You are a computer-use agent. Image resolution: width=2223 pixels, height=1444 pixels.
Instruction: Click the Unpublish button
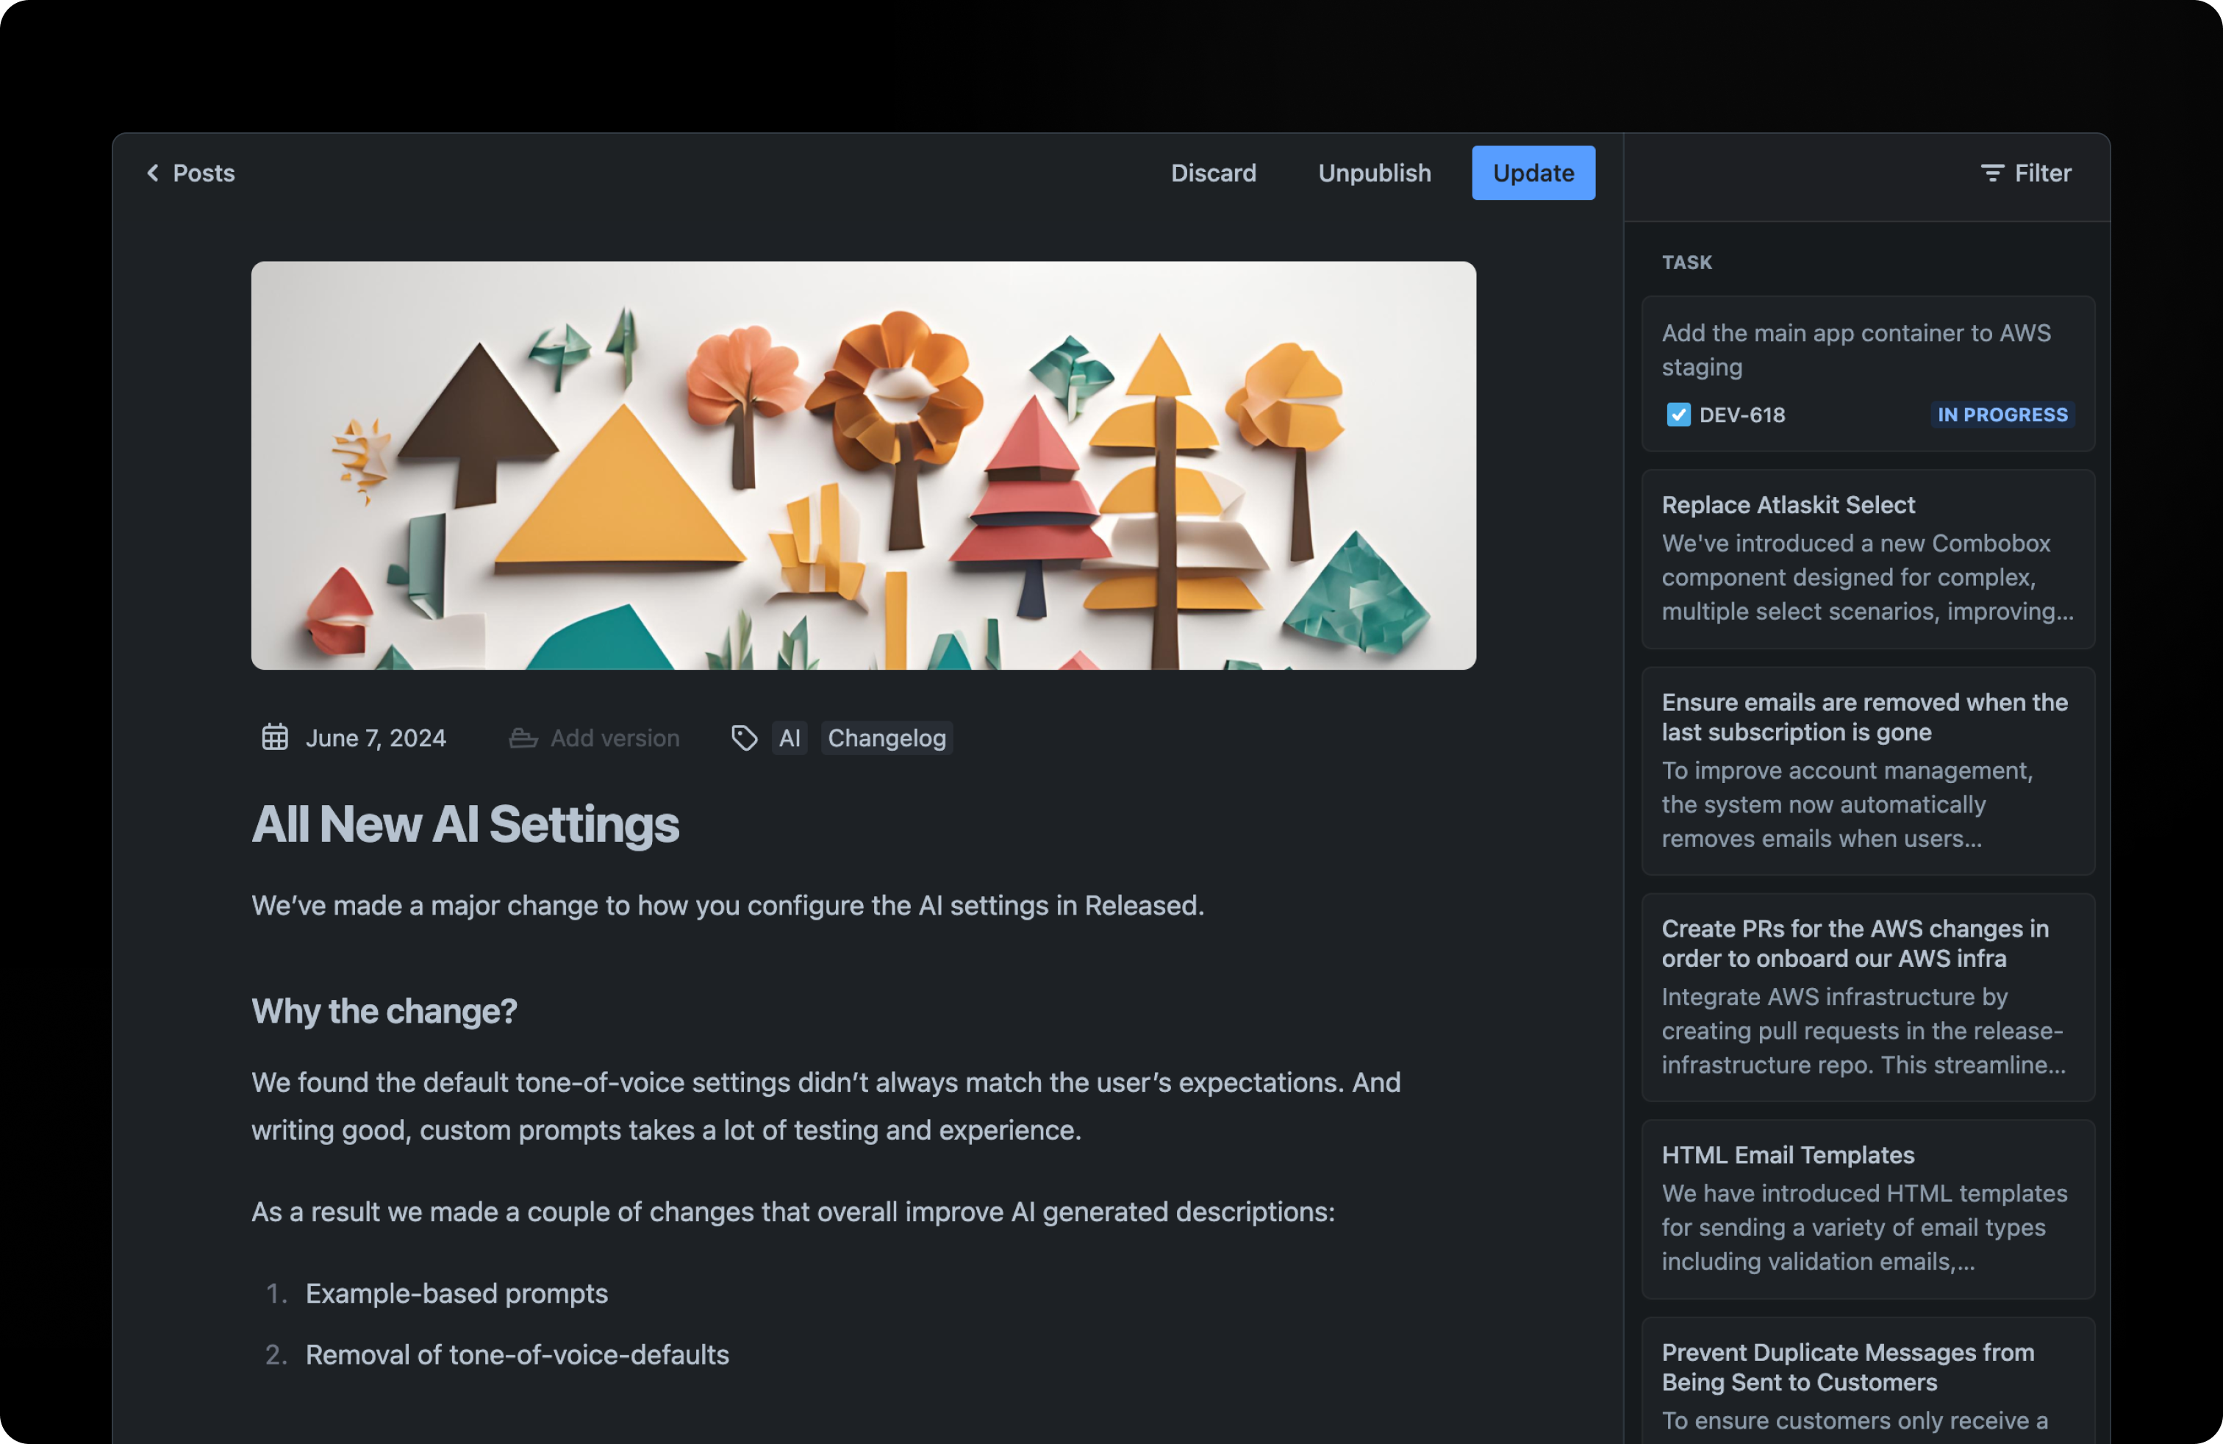pos(1374,173)
